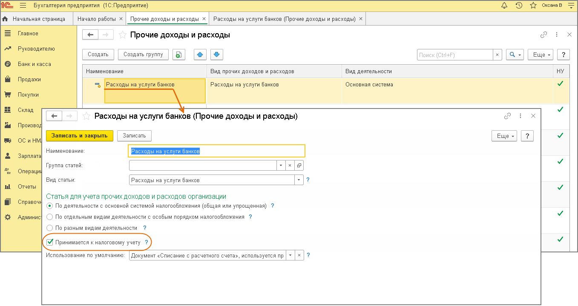
Task: Open Банк и касса section
Action: (34, 64)
